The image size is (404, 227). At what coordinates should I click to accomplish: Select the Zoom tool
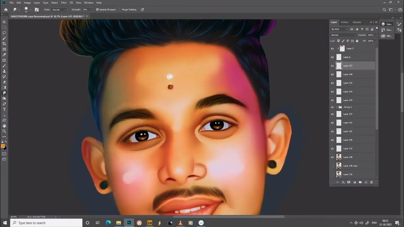[4, 131]
